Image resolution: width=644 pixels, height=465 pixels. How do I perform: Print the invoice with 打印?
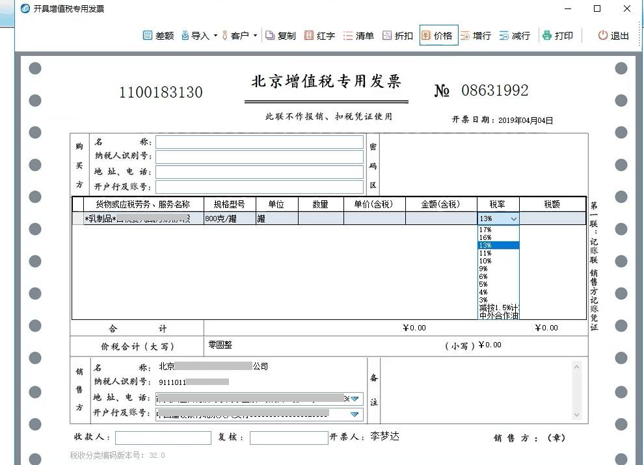[557, 36]
